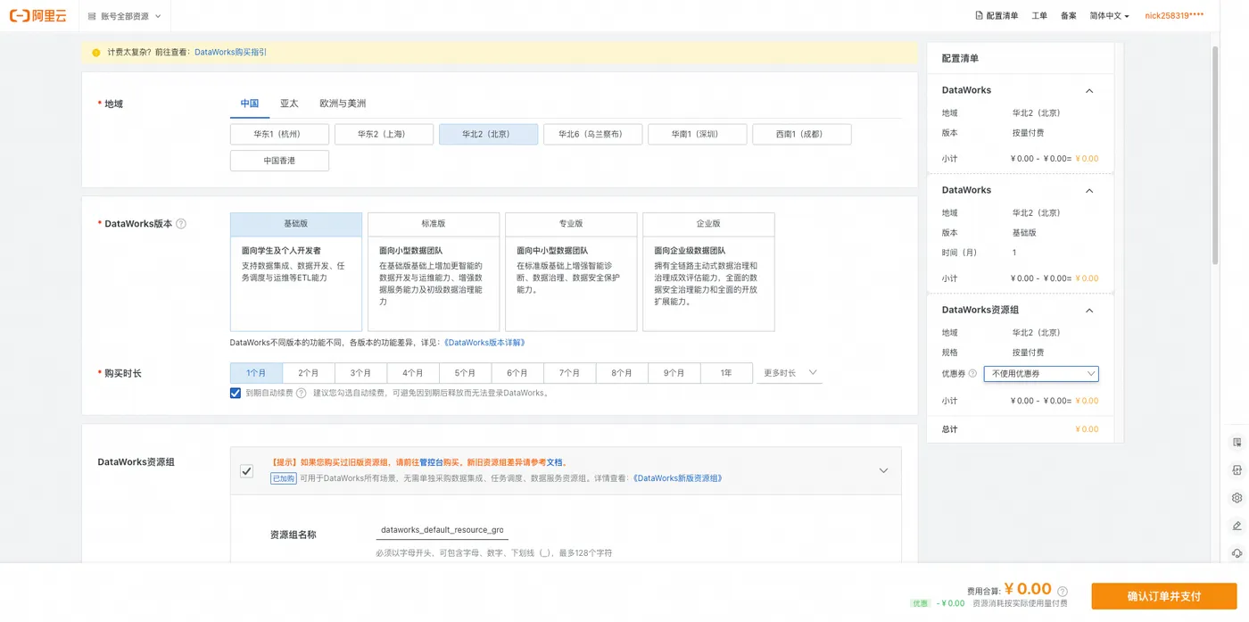Viewport: 1249px width, 622px height.
Task: Click the help icon beside 费用合计 price
Action: point(1063,591)
